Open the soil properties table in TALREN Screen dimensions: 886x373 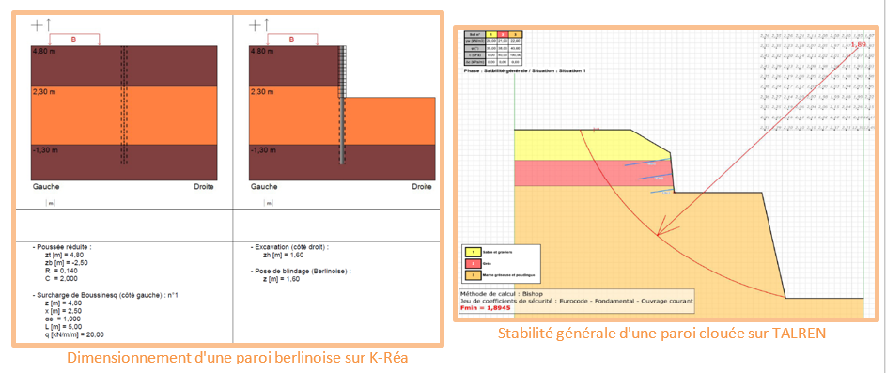click(493, 49)
